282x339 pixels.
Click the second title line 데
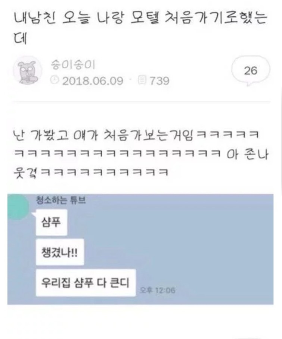pyautogui.click(x=20, y=38)
